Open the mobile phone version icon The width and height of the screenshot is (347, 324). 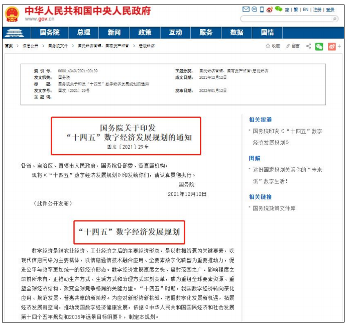point(262,10)
